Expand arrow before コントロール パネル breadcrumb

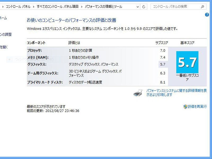coord(3,7)
